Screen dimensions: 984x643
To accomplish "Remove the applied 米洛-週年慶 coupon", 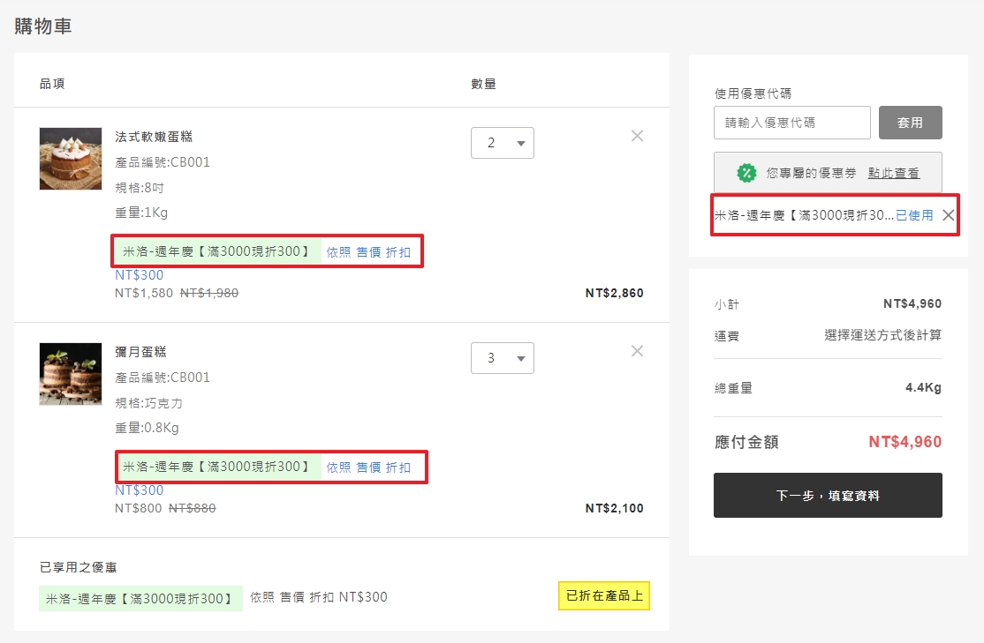I will tap(948, 215).
